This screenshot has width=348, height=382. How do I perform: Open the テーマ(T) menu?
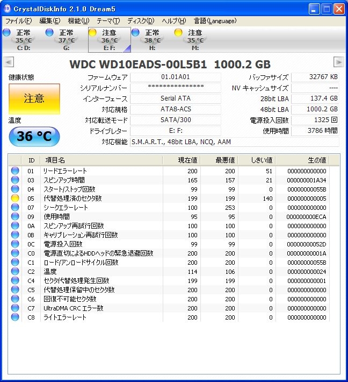[108, 21]
